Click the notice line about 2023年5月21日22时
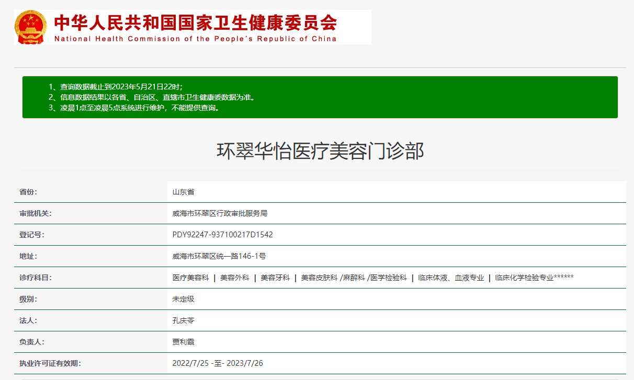 pos(116,87)
